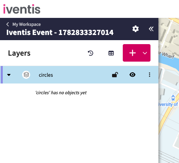Image resolution: width=179 pixels, height=163 pixels.
Task: Go back to My Workspace
Action: tap(27, 24)
